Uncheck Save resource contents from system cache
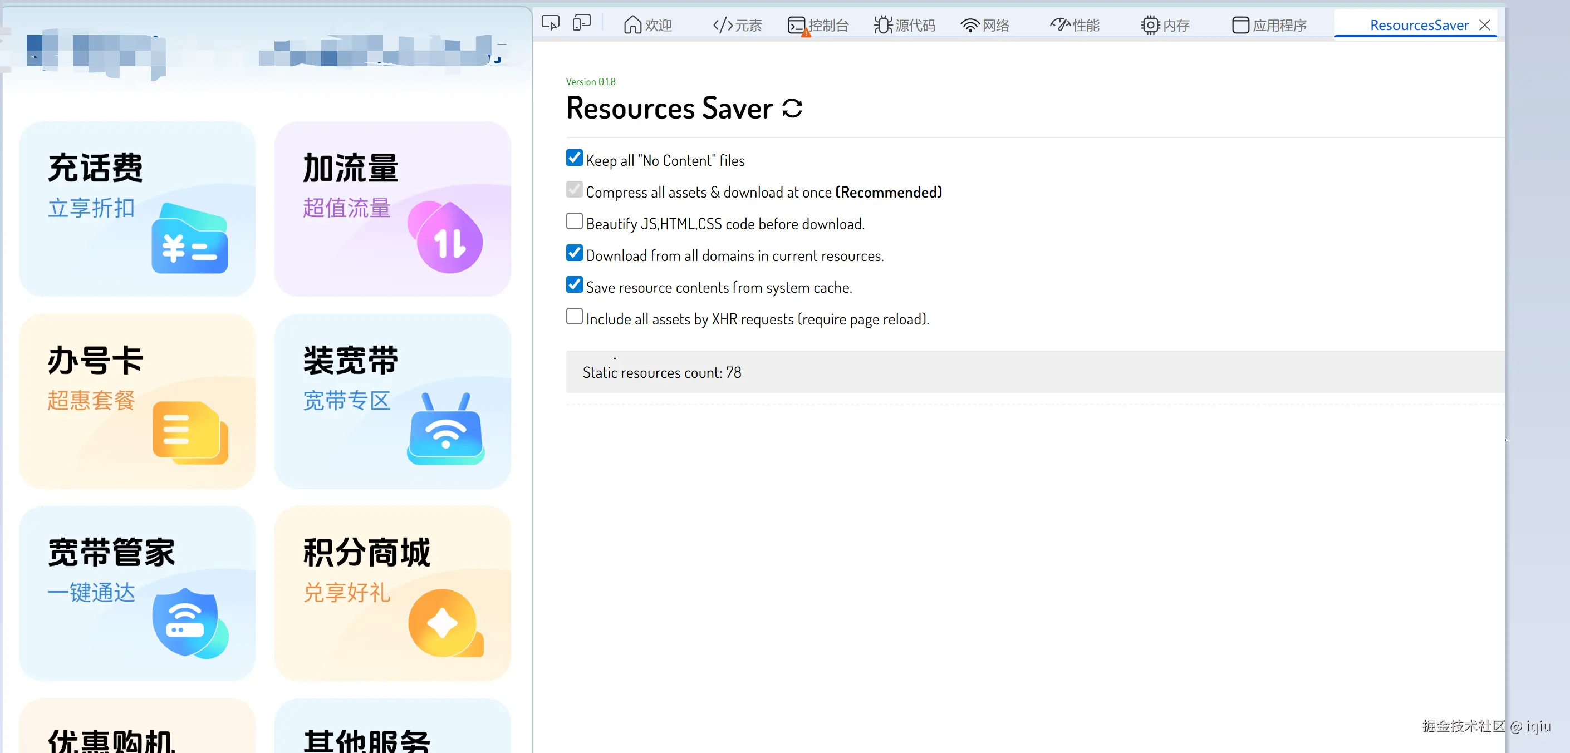The height and width of the screenshot is (753, 1570). click(x=574, y=285)
